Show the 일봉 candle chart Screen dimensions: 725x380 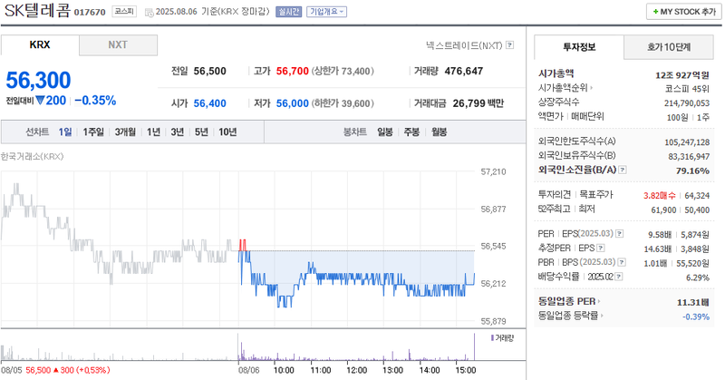(x=384, y=132)
